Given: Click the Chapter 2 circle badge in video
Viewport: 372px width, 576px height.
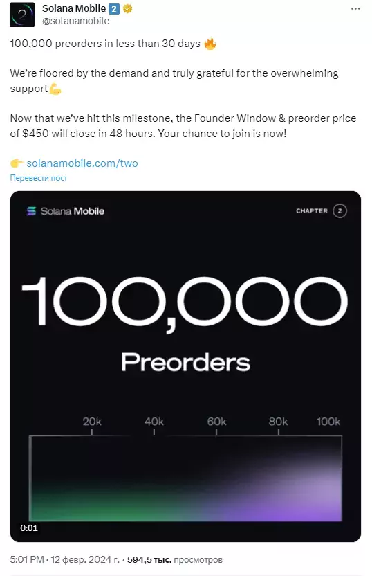Looking at the screenshot, I should point(340,211).
